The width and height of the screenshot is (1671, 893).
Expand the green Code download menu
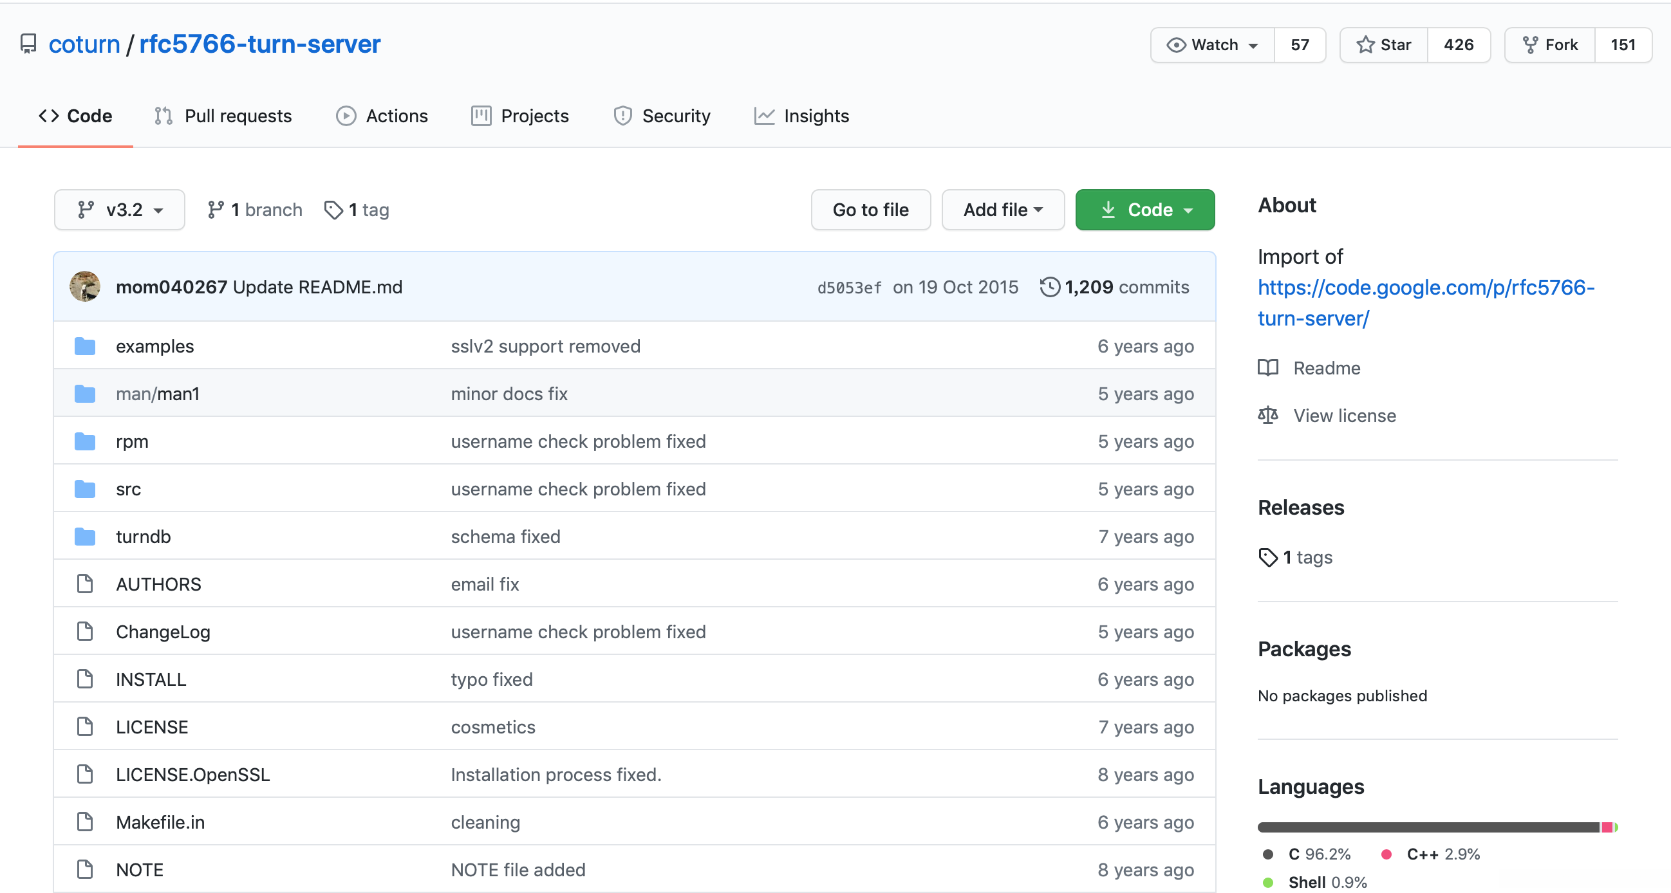point(1144,210)
